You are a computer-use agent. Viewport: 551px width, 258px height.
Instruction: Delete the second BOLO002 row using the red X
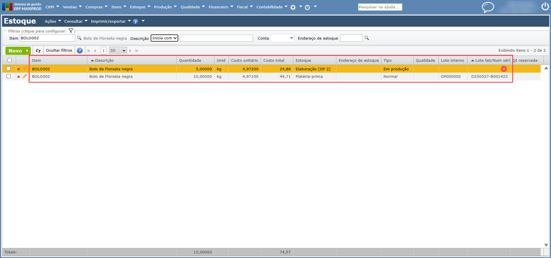pos(19,77)
